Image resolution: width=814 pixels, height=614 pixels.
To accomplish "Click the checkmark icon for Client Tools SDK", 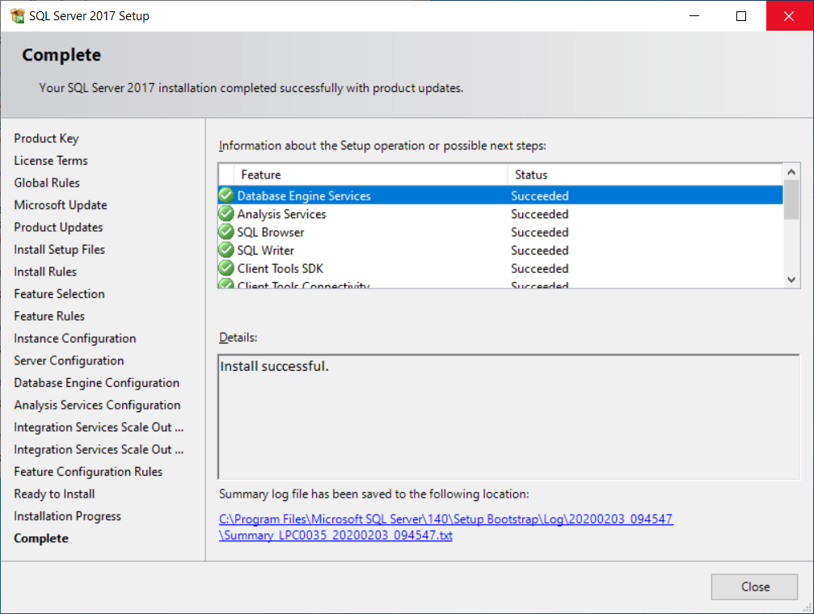I will [x=226, y=268].
